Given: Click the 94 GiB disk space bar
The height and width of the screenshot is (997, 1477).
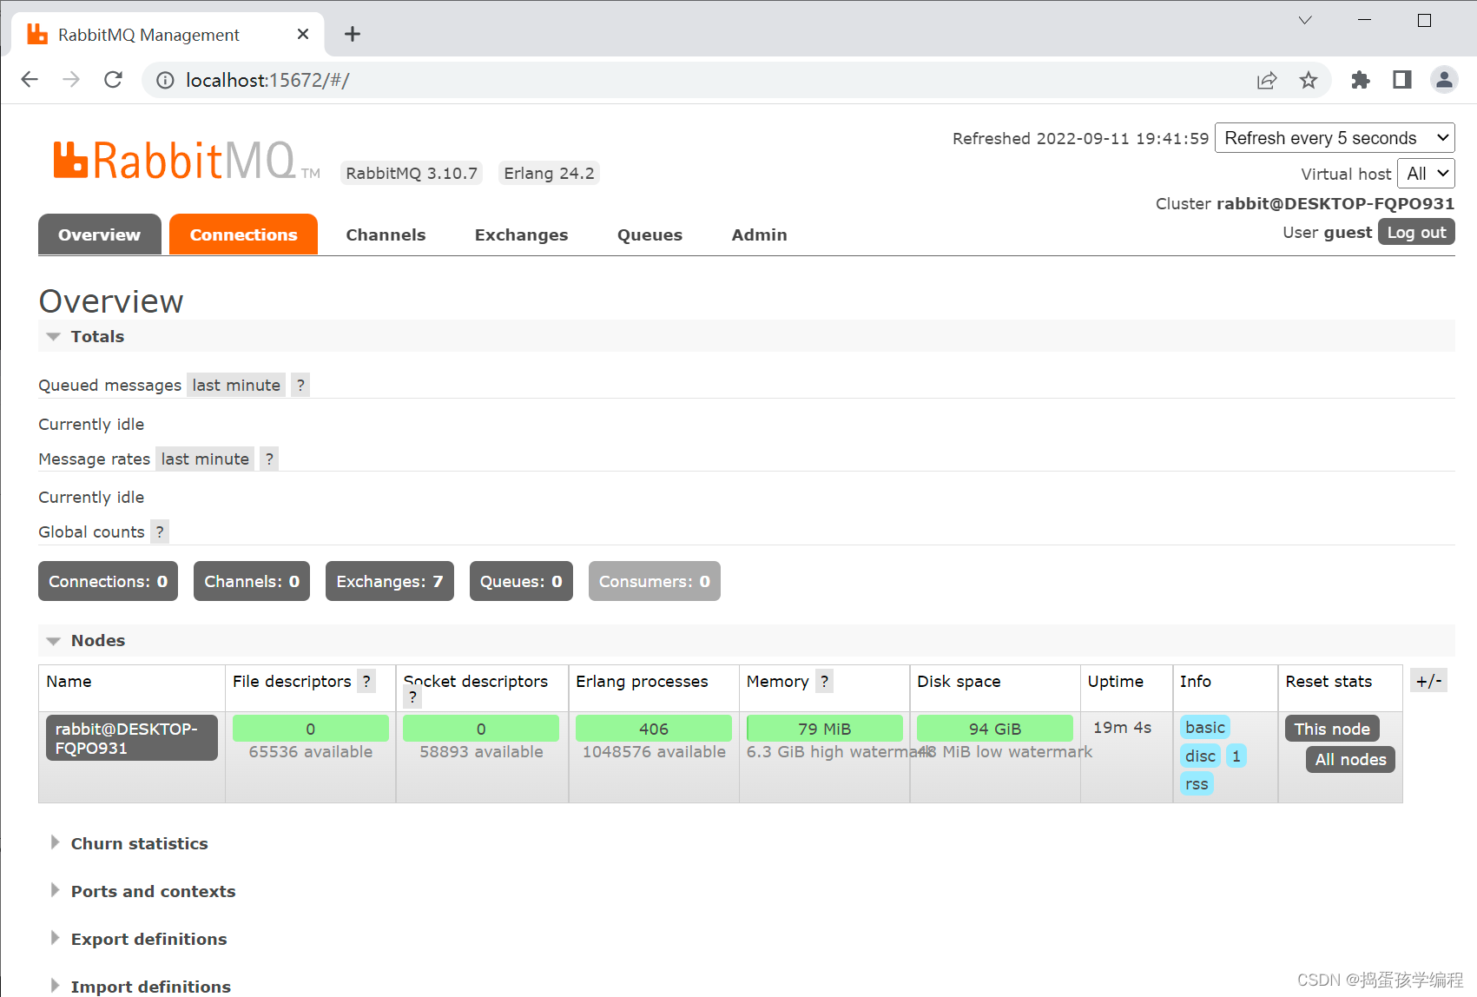Looking at the screenshot, I should [995, 729].
